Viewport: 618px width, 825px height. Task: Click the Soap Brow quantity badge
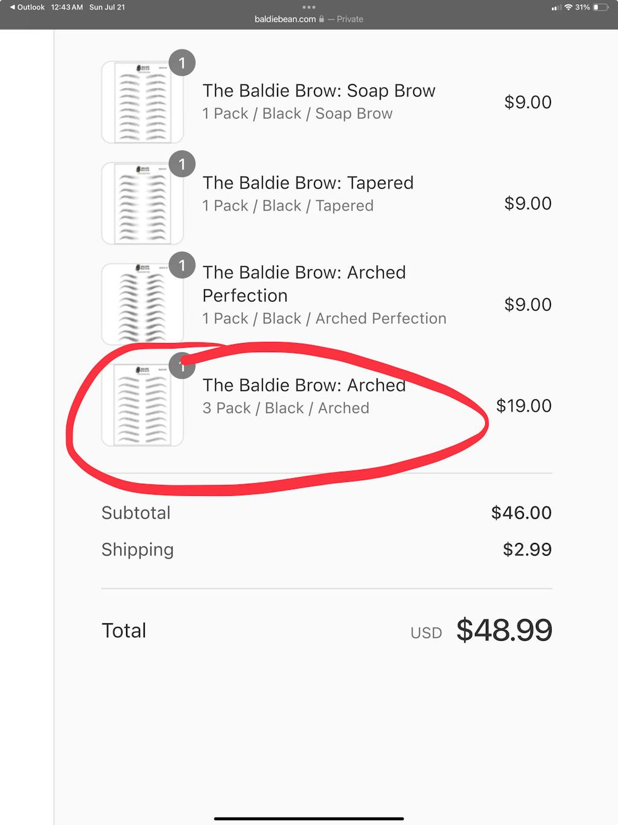pos(182,63)
